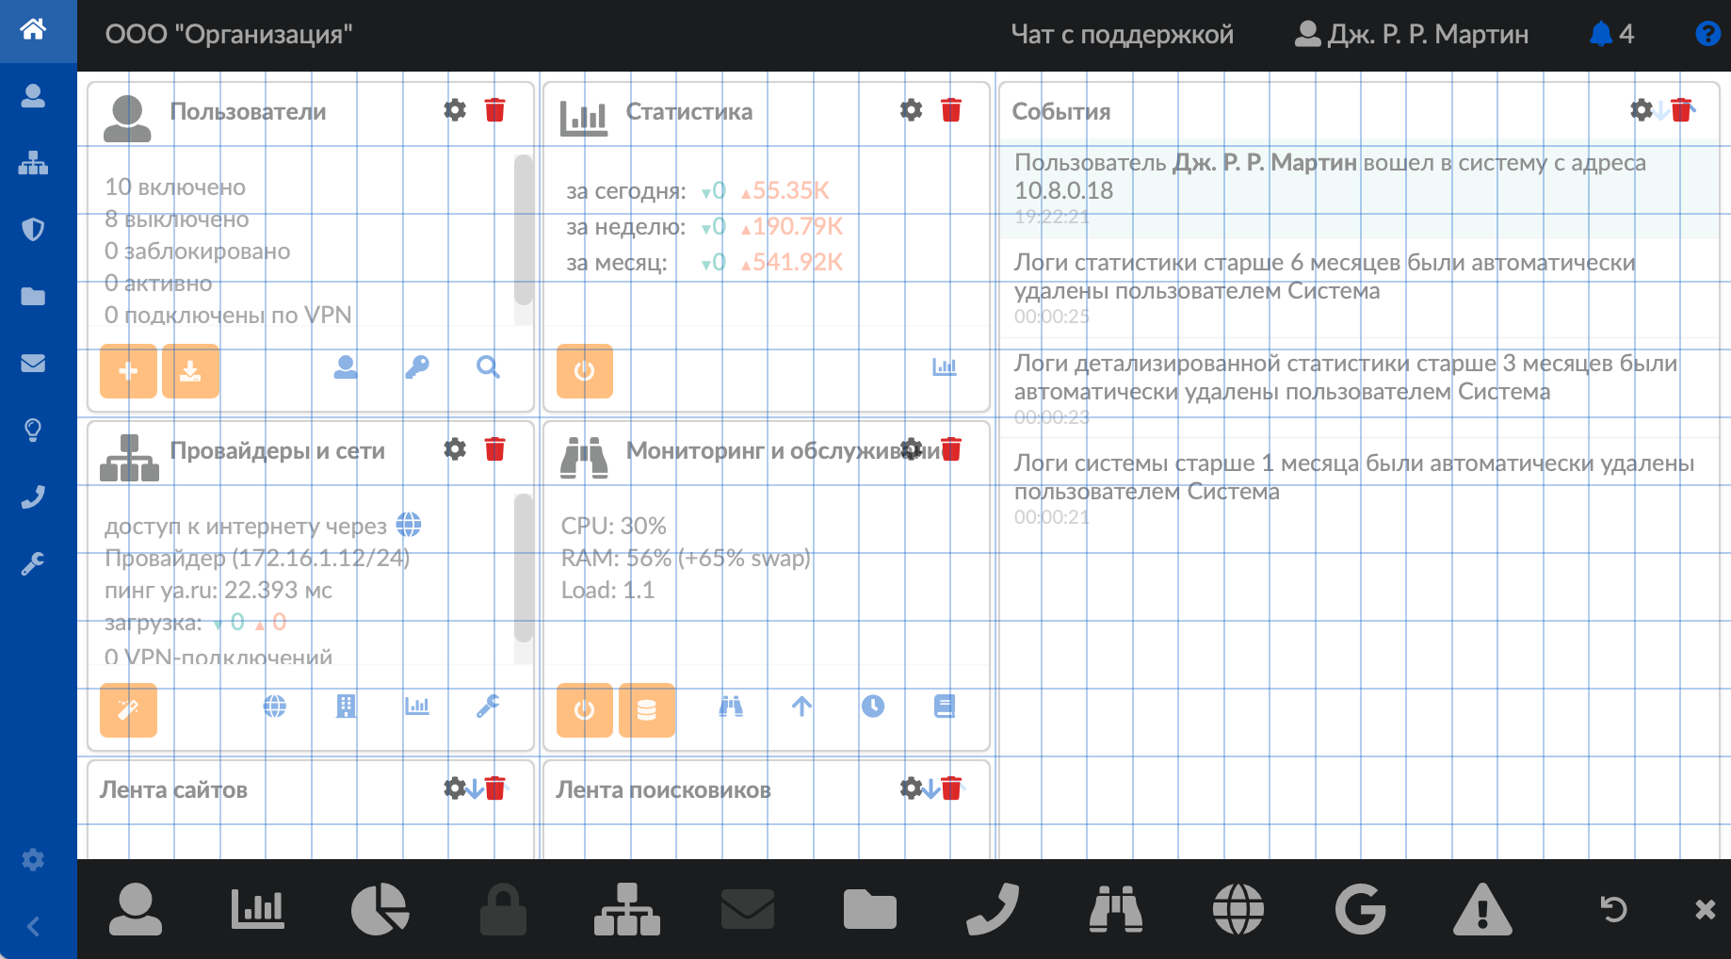1731x959 pixels.
Task: Add mail widget from bottom bar
Action: (748, 909)
